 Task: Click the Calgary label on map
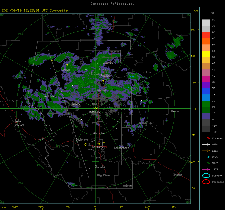click(97, 147)
